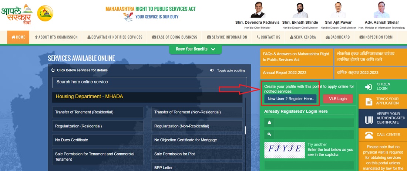Expand the Know Your Benefits dropdown
This screenshot has width=407, height=171.
[195, 49]
